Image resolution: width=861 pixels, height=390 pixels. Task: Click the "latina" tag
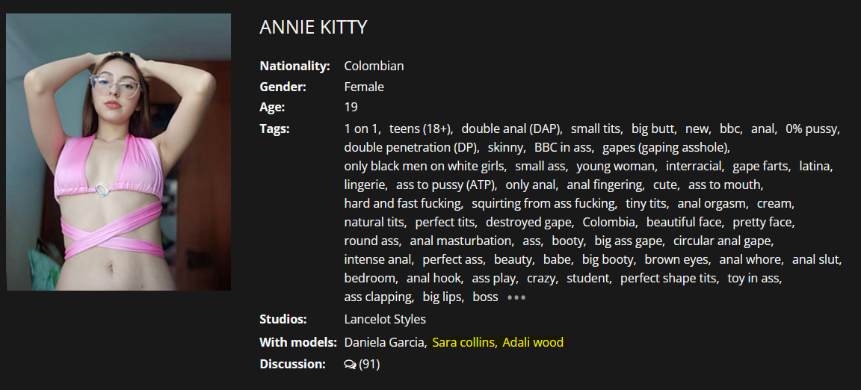point(815,166)
